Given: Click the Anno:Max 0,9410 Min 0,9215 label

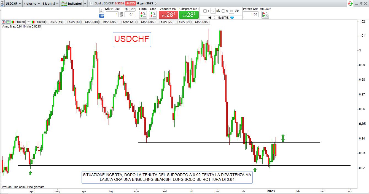Looking at the screenshot, I should (x=22, y=27).
